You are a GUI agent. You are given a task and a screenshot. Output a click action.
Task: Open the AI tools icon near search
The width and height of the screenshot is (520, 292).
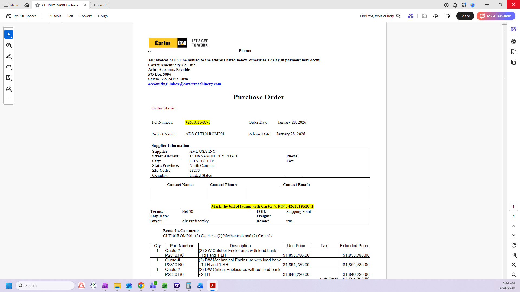click(411, 16)
